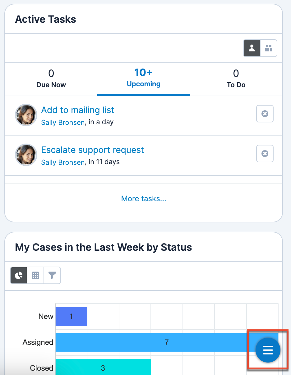Click the New status bar in chart
Screen dimensions: 291x375
71,316
